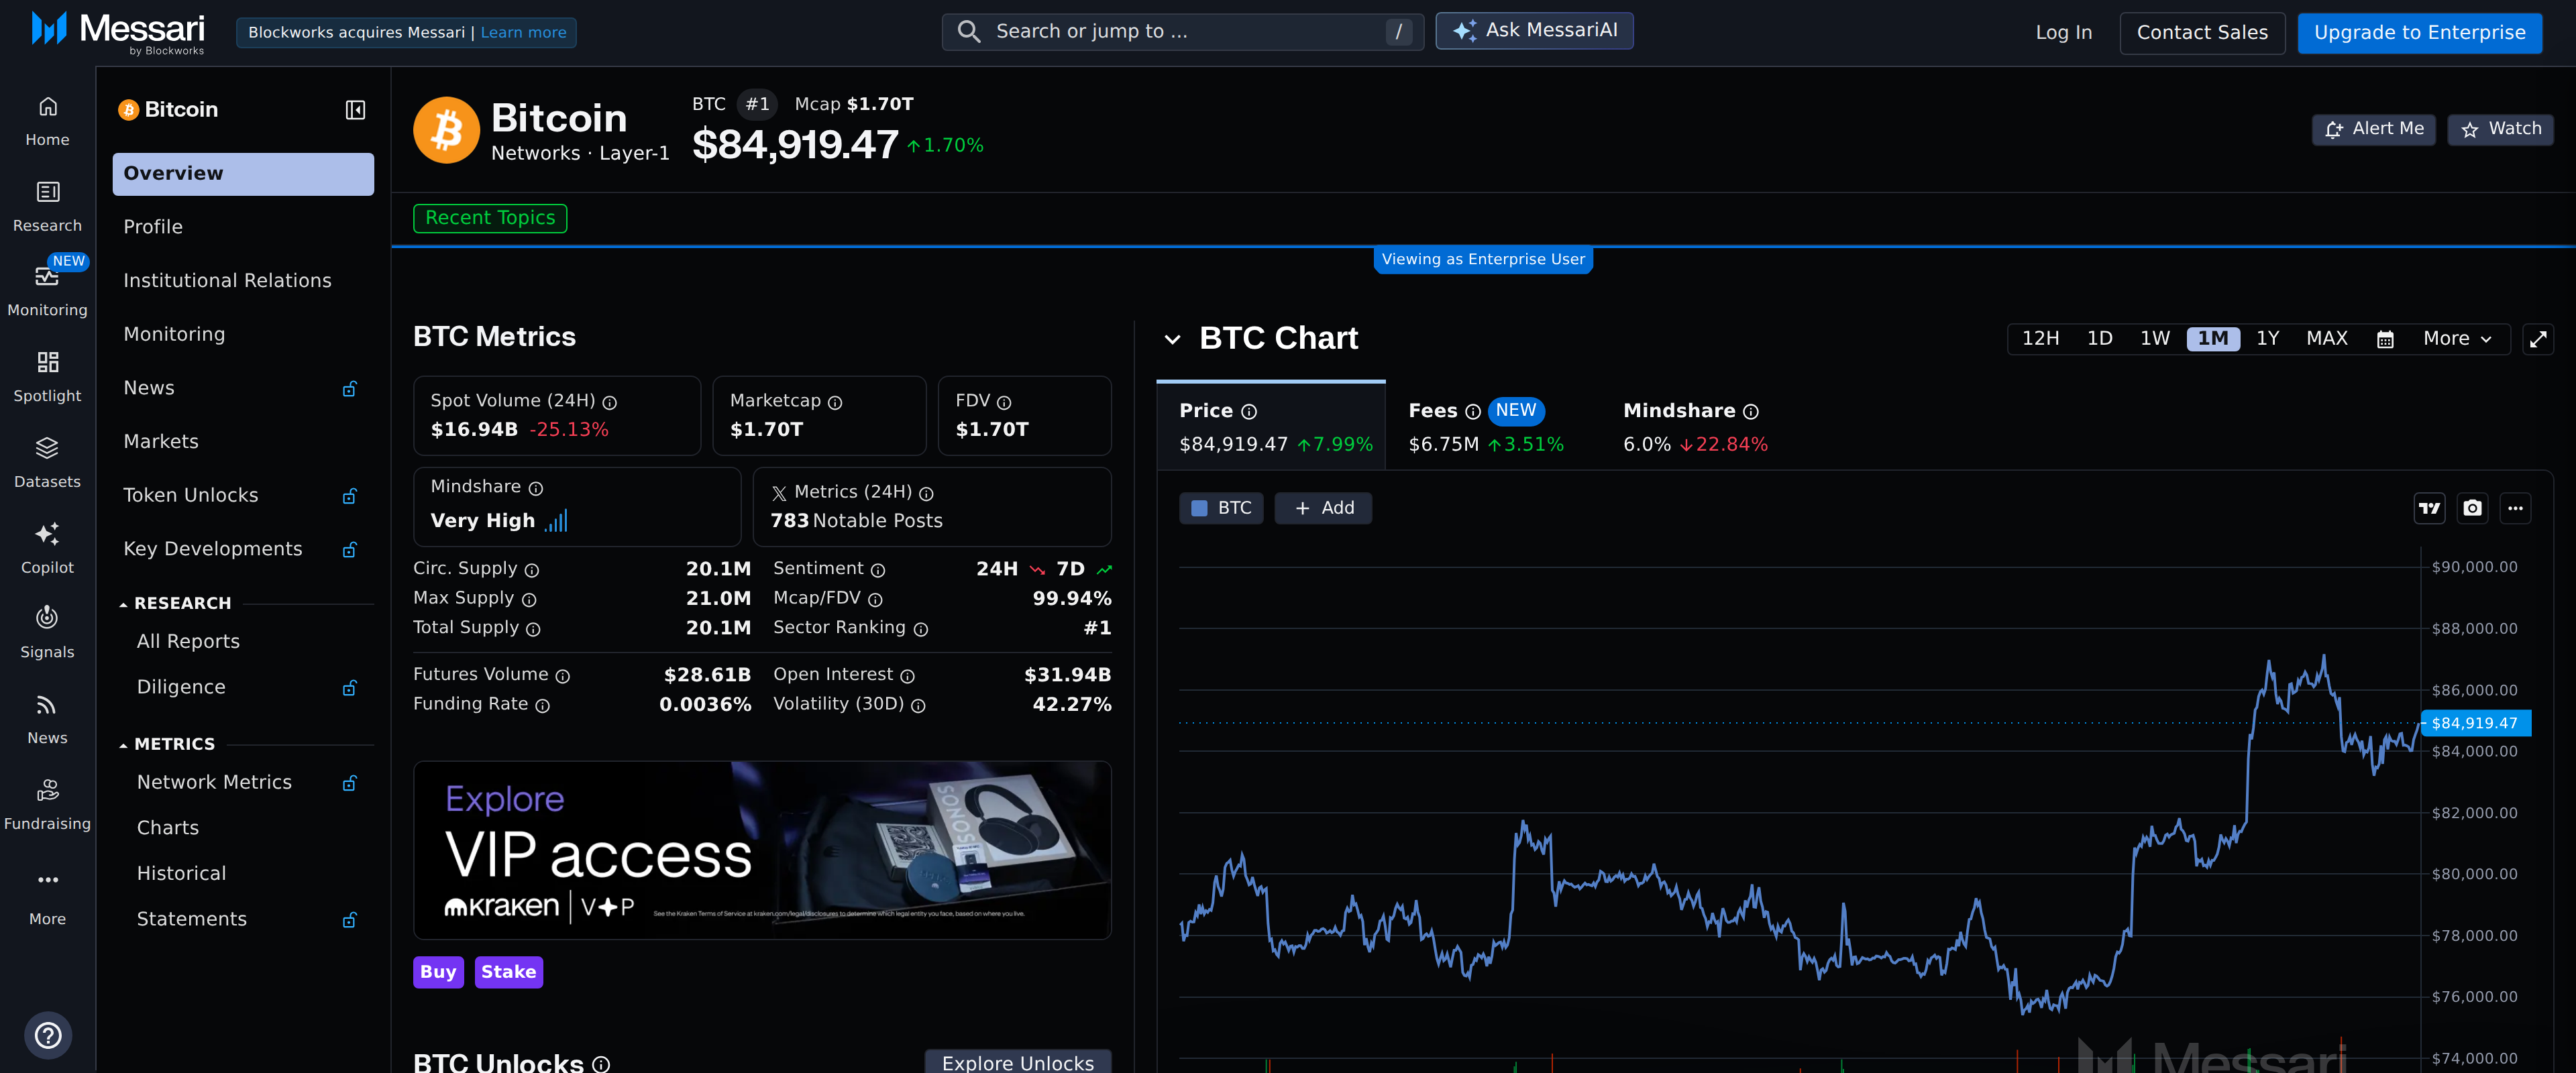Open Markets menu item
Image resolution: width=2576 pixels, height=1073 pixels.
(243, 442)
